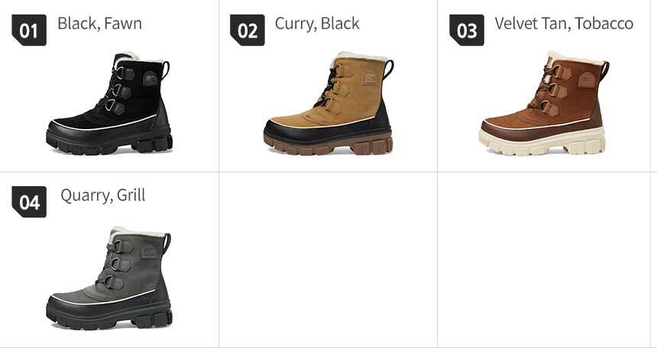657x348 pixels.
Task: Click the "Curry, Black" color label
Action: tap(317, 24)
